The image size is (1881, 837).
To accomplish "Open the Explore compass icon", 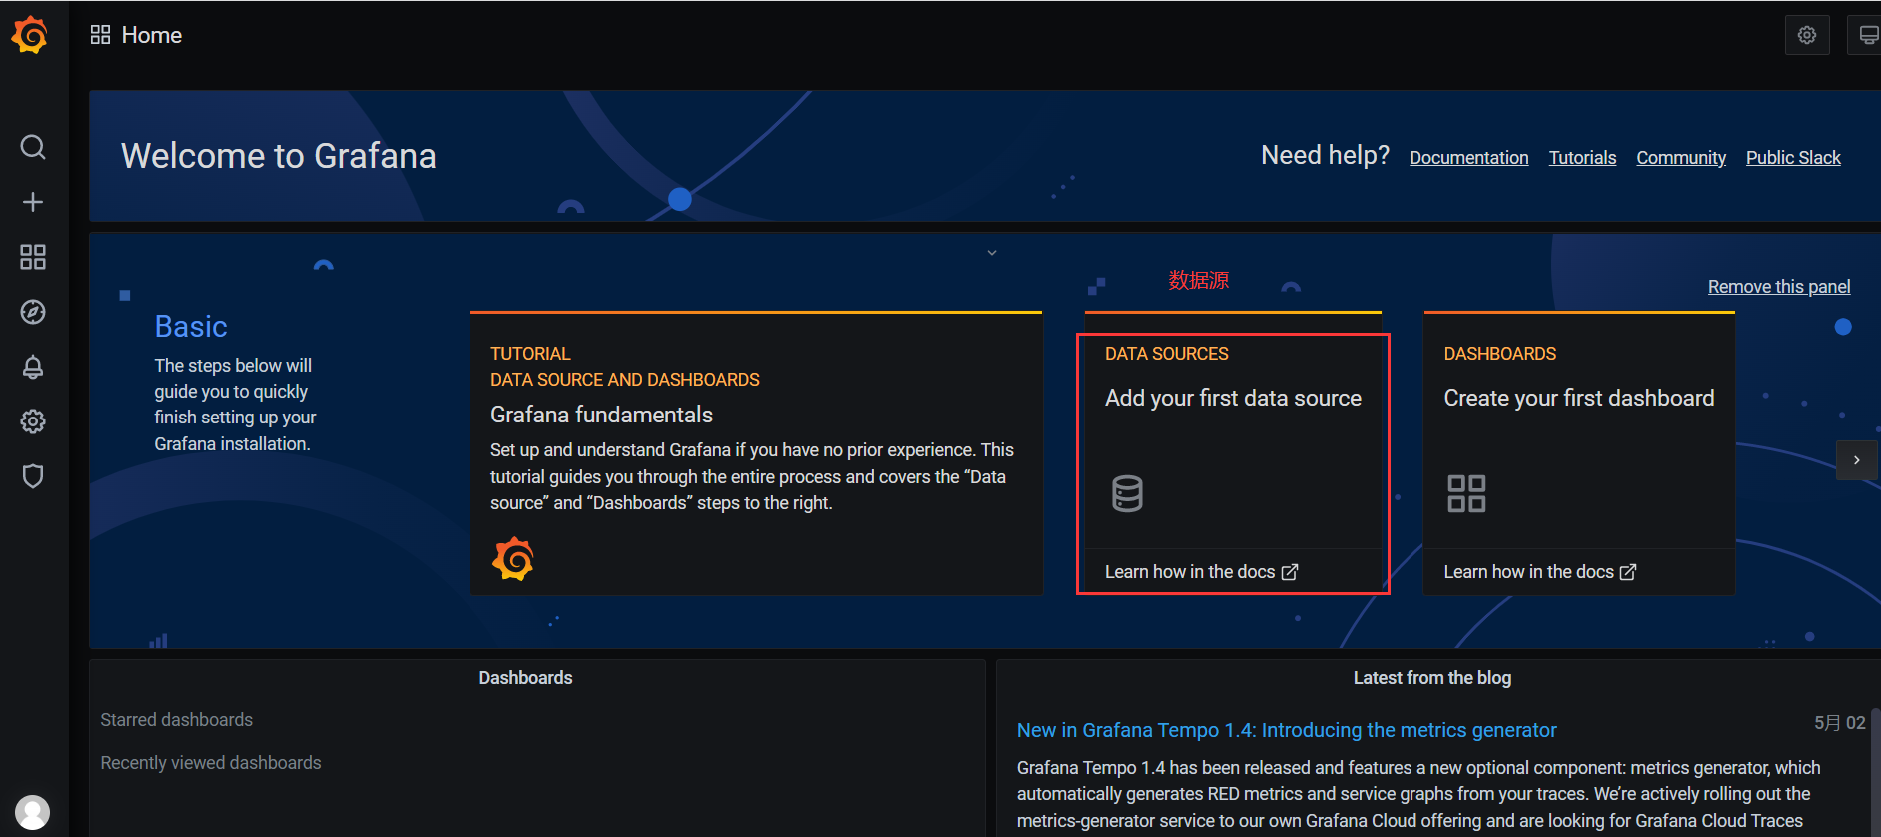I will (33, 312).
